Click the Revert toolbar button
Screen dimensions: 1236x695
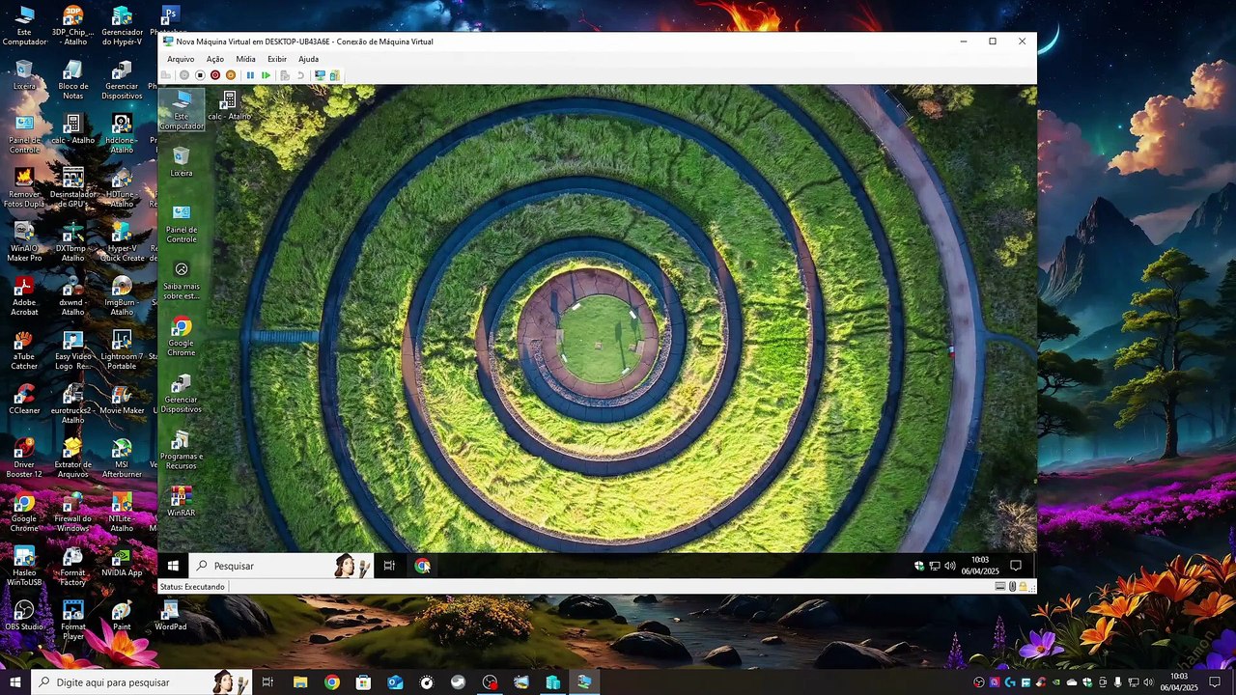tap(300, 75)
